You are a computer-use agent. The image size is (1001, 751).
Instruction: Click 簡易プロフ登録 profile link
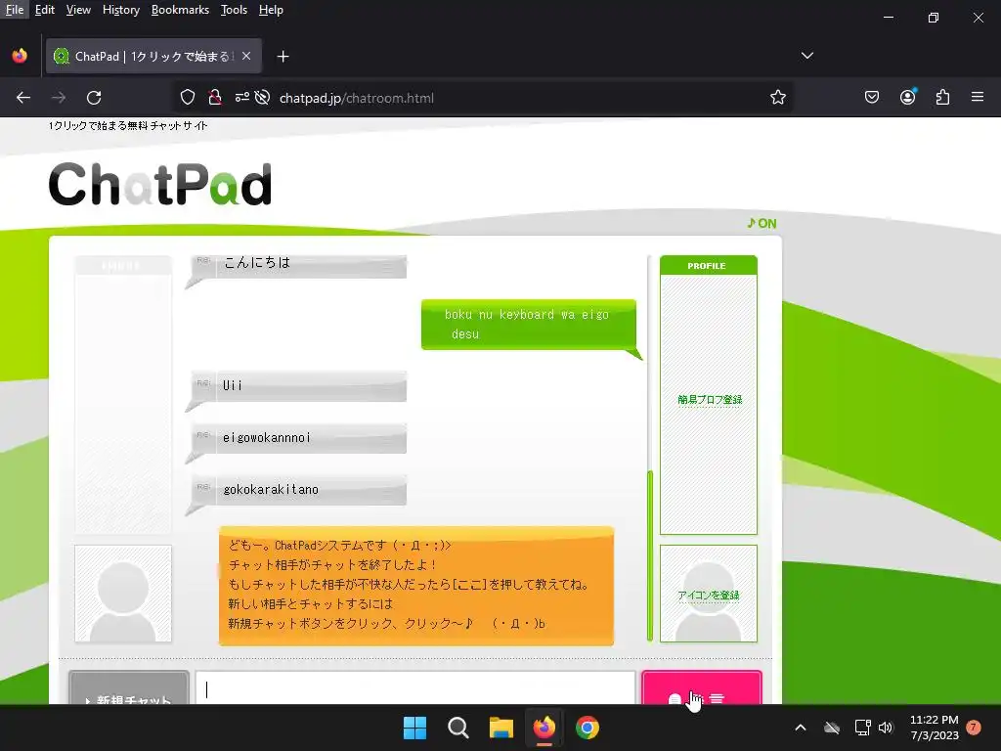[x=710, y=400]
